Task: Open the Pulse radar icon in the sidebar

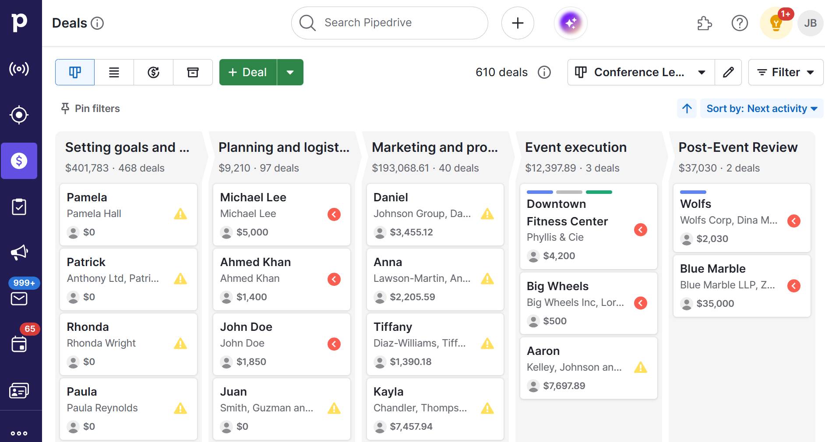Action: [19, 69]
